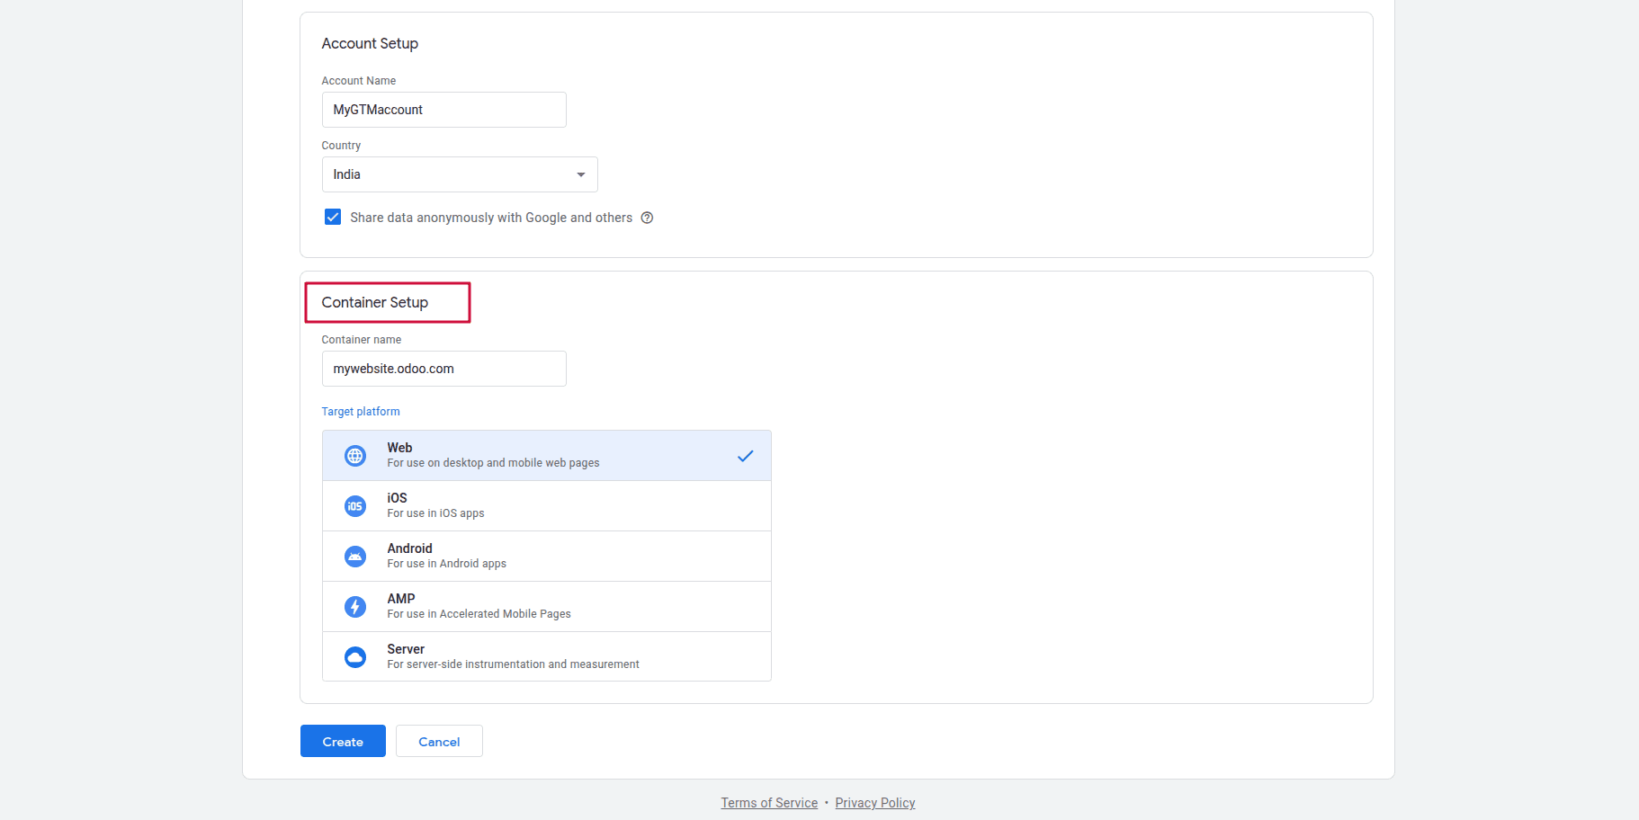The image size is (1639, 820).
Task: Choose 'For server-side instrumentation and measurement'
Action: tap(513, 664)
